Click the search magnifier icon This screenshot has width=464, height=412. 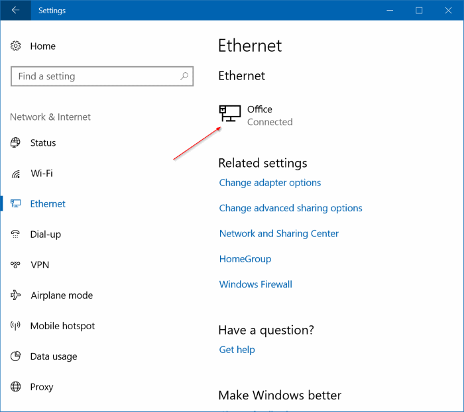click(x=184, y=76)
